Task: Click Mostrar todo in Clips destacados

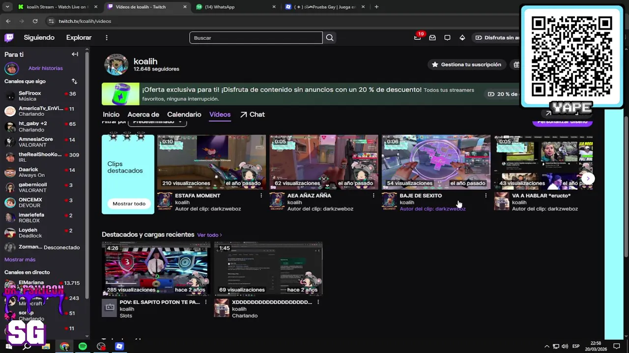Action: [x=129, y=203]
